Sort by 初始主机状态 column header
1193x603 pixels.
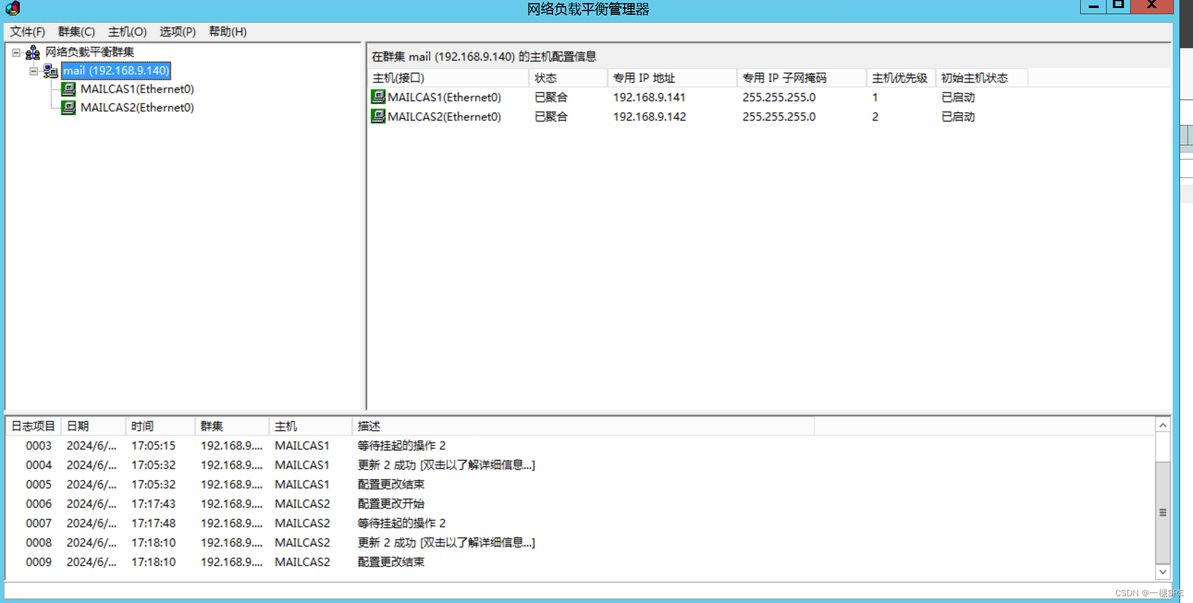(x=982, y=78)
